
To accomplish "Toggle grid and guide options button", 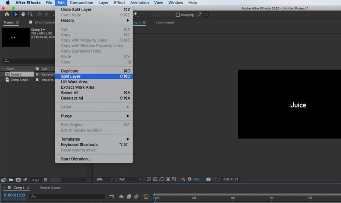I will click(174, 179).
